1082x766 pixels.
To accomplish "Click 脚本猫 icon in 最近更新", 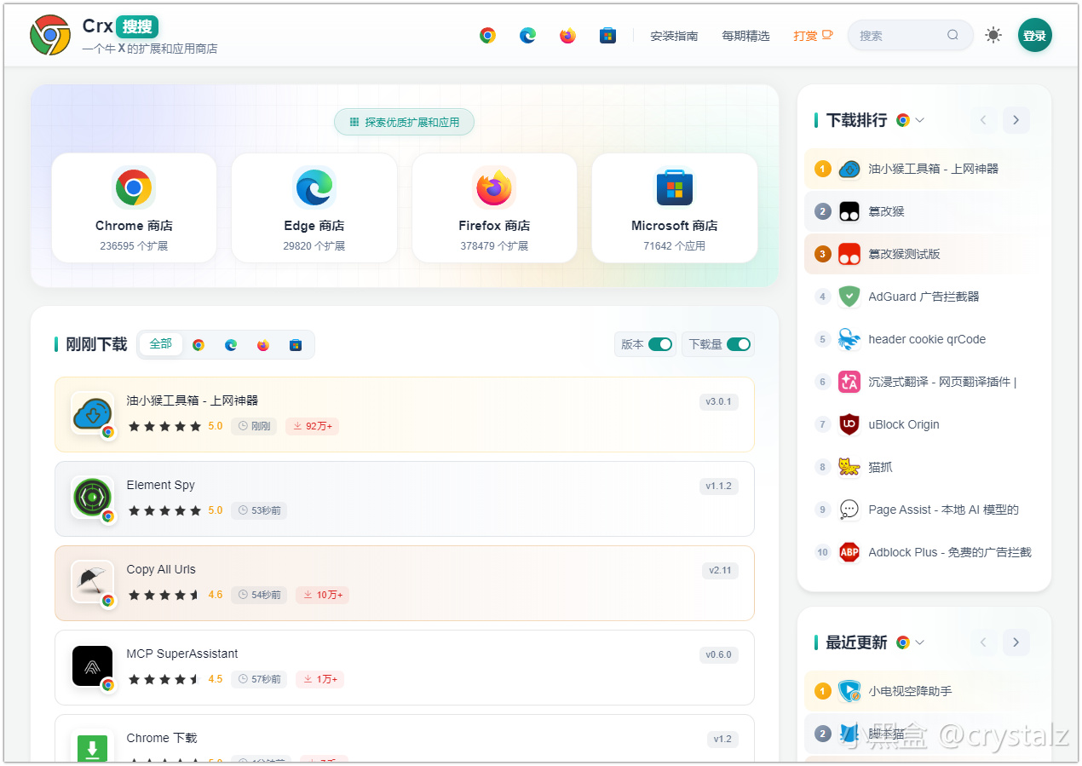I will (x=849, y=734).
